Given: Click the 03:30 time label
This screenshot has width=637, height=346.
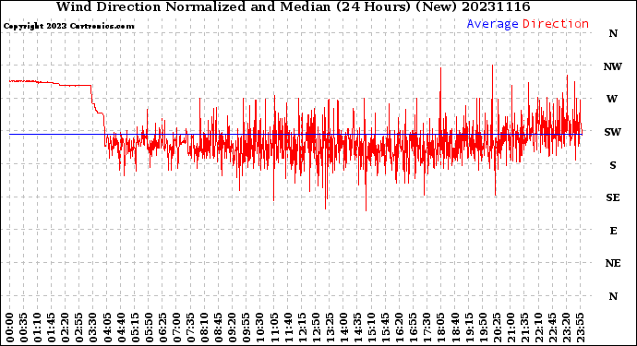Looking at the screenshot, I should 93,328.
